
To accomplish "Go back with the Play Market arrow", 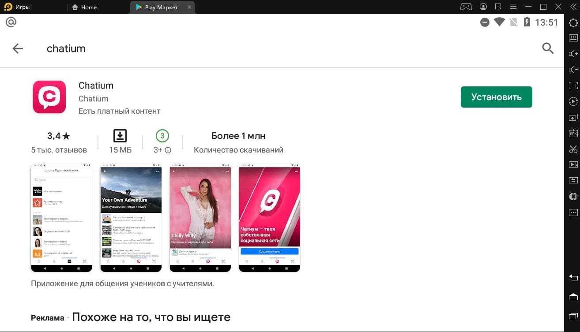I will click(x=18, y=48).
